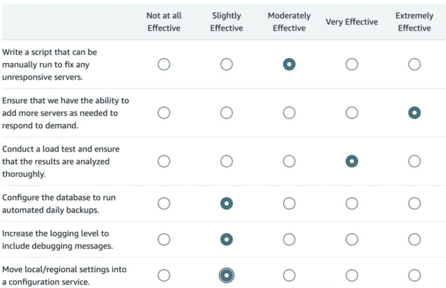Mark increased logging level as Extremely Effective
The image size is (446, 288).
(414, 239)
